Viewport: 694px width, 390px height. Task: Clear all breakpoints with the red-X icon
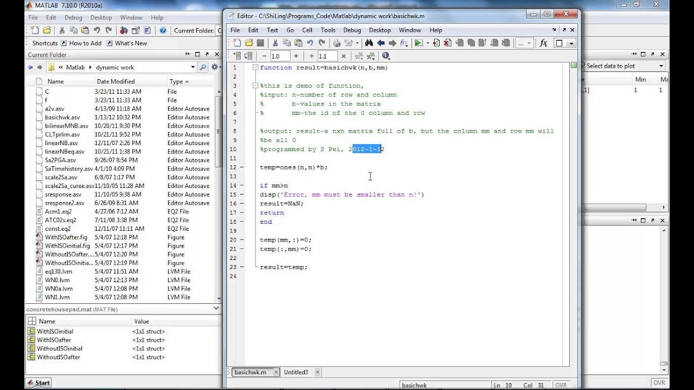click(x=448, y=43)
